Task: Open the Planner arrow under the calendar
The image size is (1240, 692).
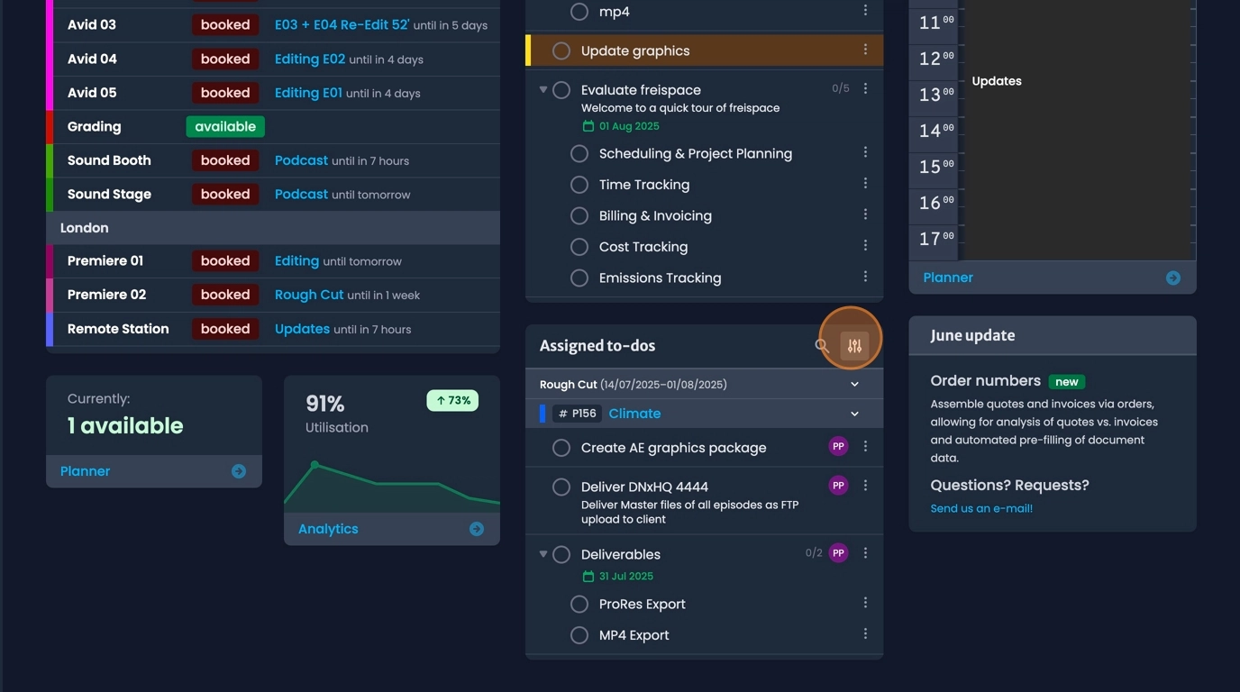Action: (x=1172, y=278)
